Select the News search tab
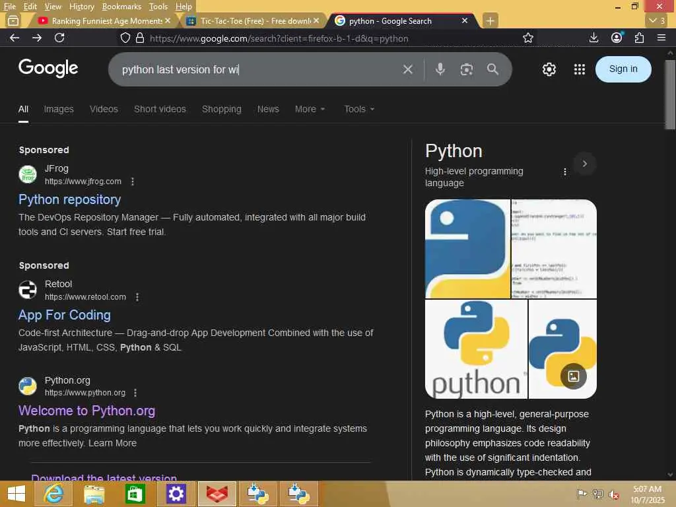The width and height of the screenshot is (676, 507). pos(268,109)
